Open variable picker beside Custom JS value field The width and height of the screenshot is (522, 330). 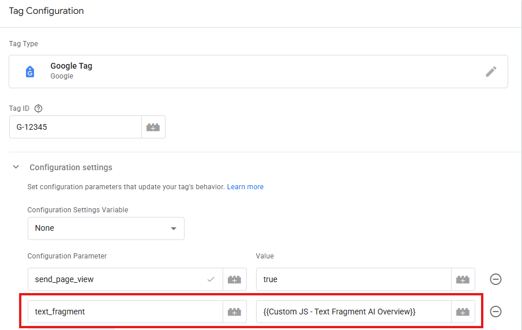tap(463, 312)
